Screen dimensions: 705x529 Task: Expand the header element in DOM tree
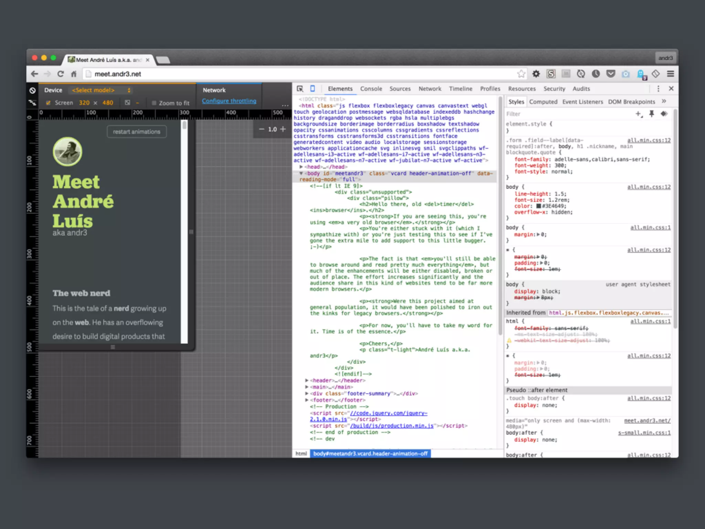[x=306, y=380]
